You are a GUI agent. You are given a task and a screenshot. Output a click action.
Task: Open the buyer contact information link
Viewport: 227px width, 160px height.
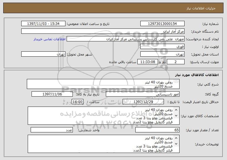coord(50,39)
